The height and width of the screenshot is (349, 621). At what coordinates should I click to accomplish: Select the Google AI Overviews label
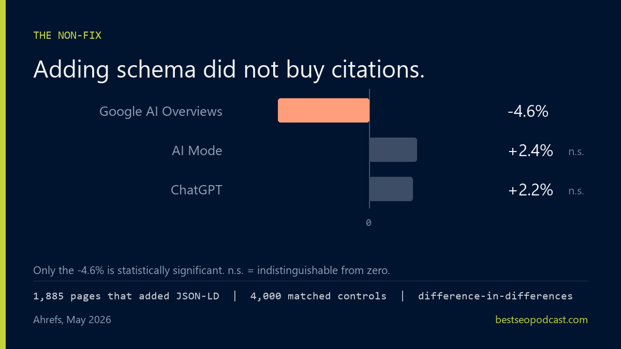[161, 111]
